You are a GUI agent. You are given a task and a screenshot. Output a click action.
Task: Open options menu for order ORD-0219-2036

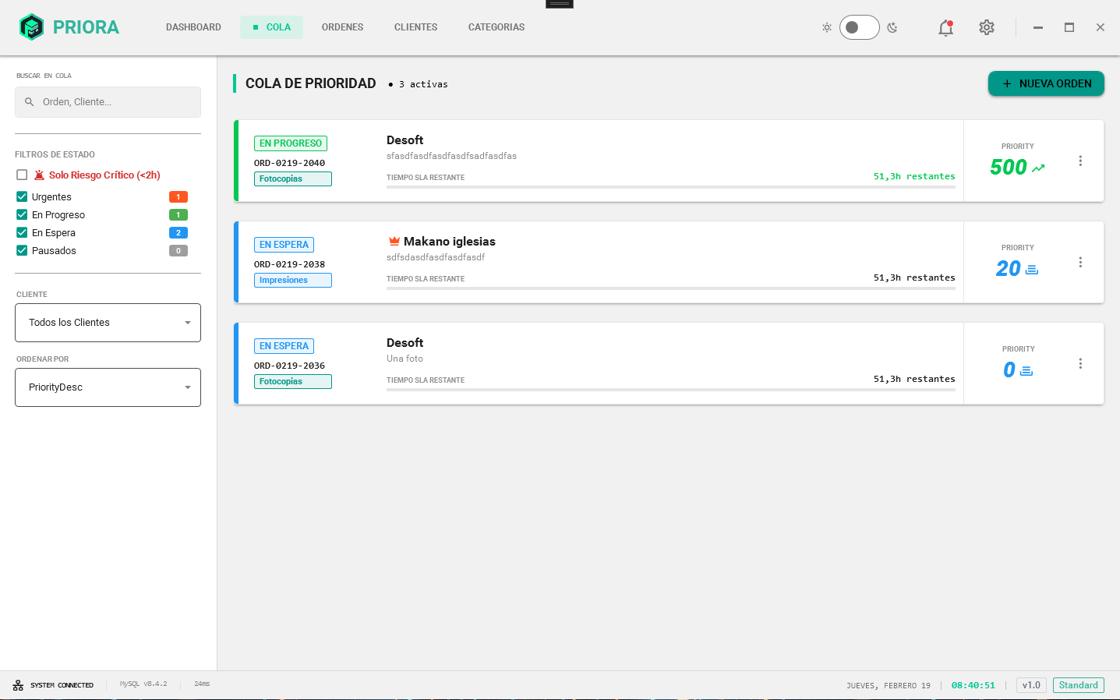(1080, 363)
